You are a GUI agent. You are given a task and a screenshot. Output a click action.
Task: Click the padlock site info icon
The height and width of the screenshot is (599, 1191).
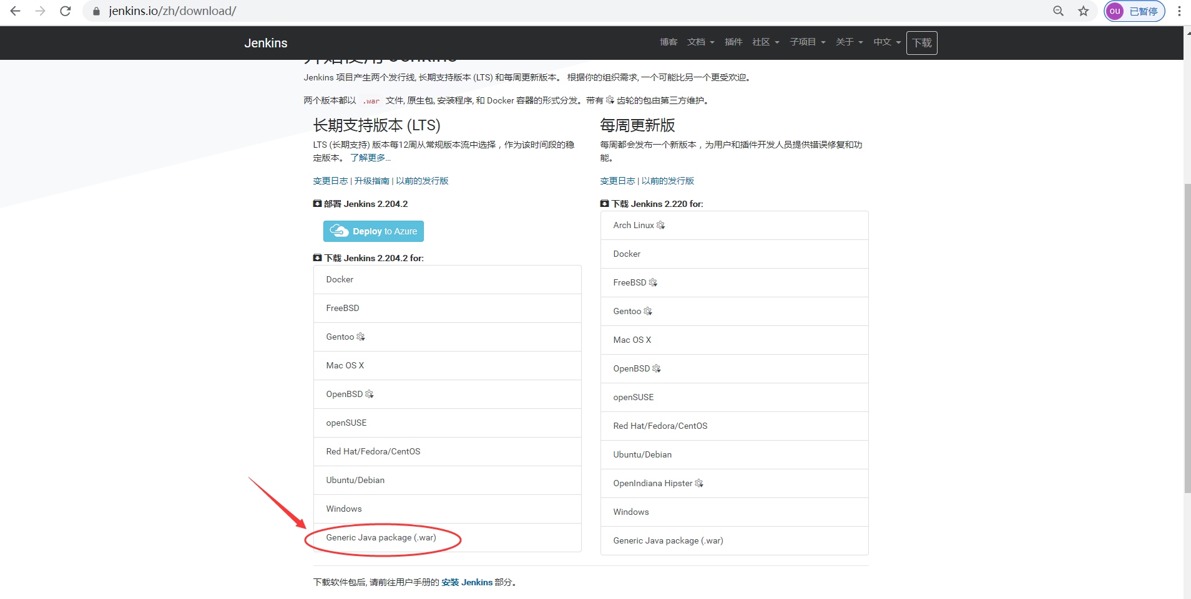point(96,11)
